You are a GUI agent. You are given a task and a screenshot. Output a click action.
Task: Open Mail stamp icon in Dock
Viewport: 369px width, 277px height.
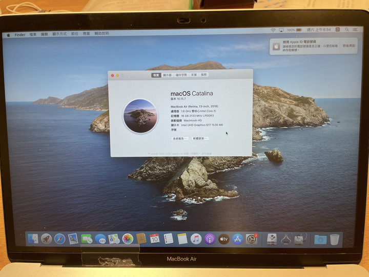tap(73, 239)
